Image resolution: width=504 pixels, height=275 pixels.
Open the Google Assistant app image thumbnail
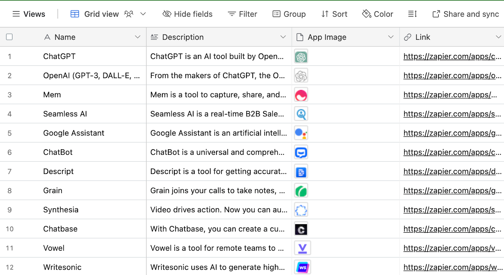[x=301, y=133]
